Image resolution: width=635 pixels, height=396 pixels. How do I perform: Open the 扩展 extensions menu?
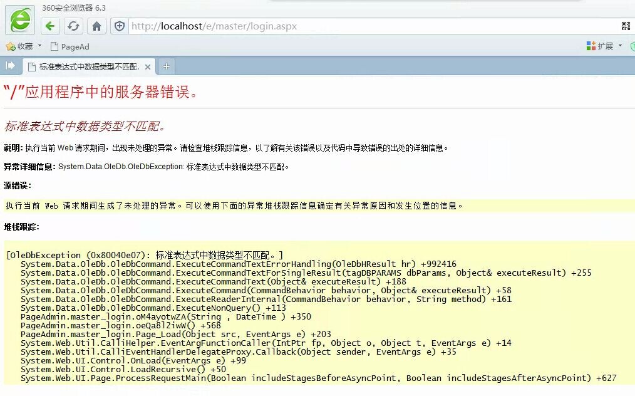[600, 46]
